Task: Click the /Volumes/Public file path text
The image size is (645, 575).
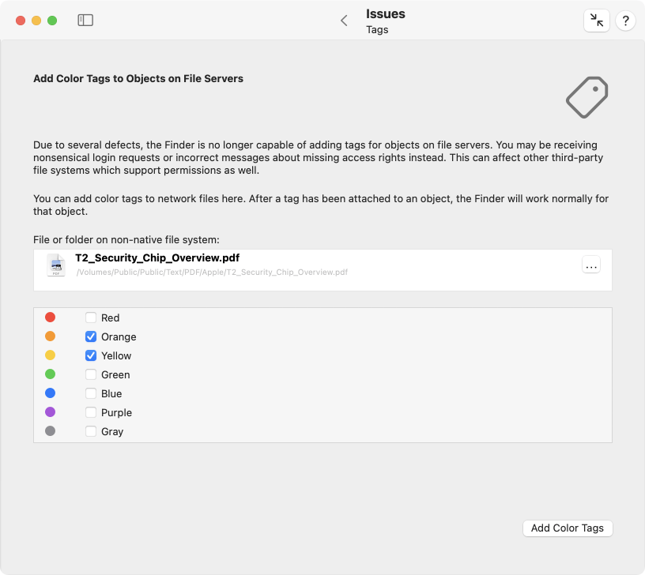Action: [x=212, y=272]
